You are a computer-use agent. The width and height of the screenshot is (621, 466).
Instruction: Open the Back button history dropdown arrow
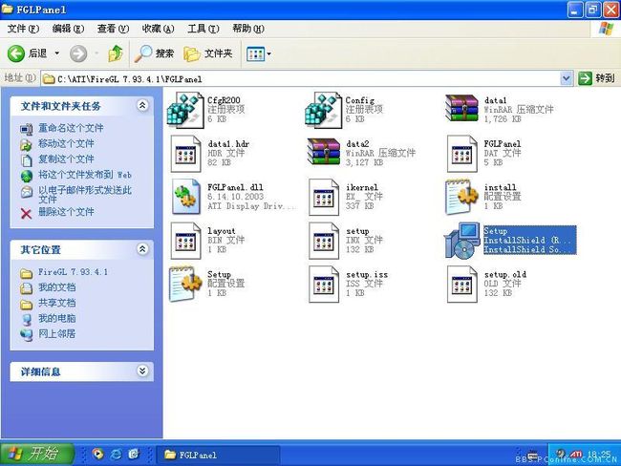coord(57,53)
